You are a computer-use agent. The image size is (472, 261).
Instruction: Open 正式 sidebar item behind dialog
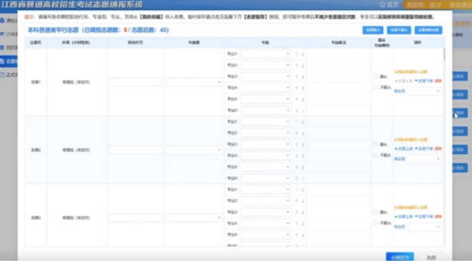[x=9, y=75]
